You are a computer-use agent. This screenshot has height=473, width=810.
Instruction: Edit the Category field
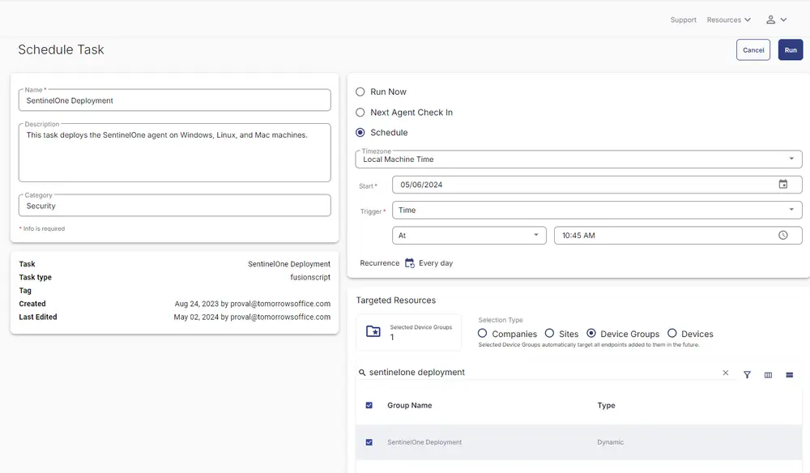(175, 206)
